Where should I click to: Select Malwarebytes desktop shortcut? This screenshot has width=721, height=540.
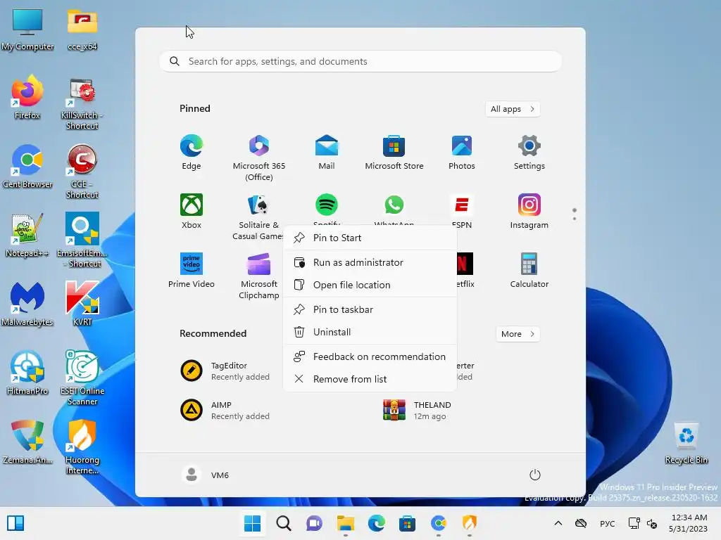point(27,304)
